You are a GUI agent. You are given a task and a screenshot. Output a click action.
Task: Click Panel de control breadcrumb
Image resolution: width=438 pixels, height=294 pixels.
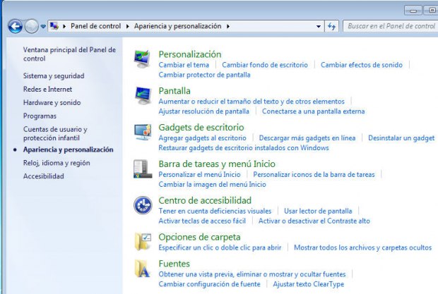(95, 26)
